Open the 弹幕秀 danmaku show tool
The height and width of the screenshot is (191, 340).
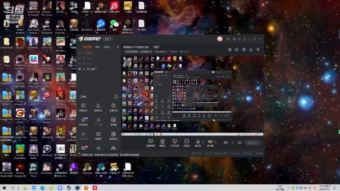[98, 136]
